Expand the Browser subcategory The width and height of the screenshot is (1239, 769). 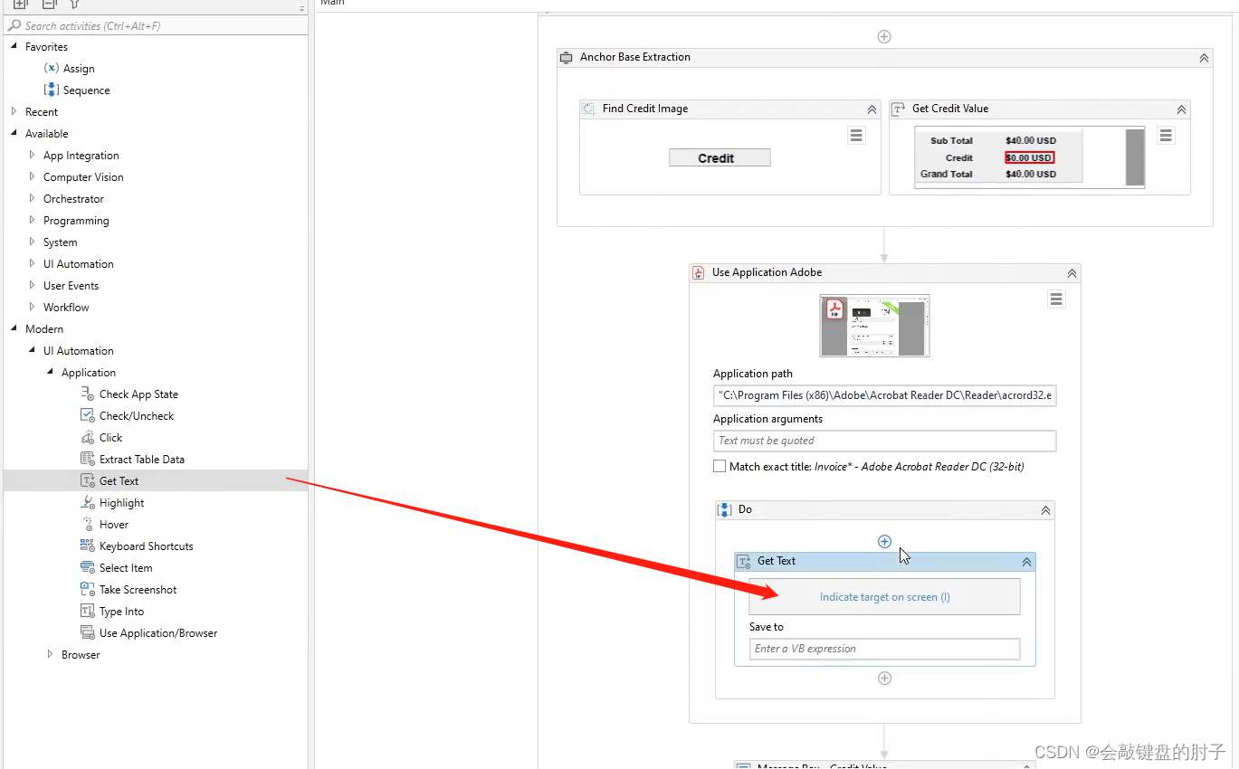click(x=50, y=655)
